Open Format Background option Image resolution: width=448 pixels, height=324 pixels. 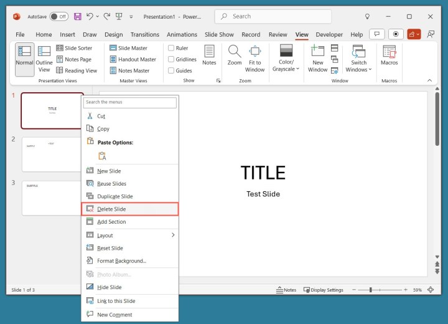pos(130,260)
